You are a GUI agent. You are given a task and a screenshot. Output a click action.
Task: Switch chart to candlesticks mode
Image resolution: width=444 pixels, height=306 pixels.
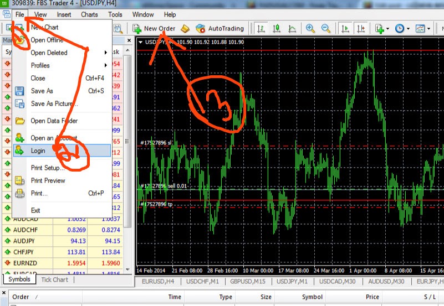point(277,29)
